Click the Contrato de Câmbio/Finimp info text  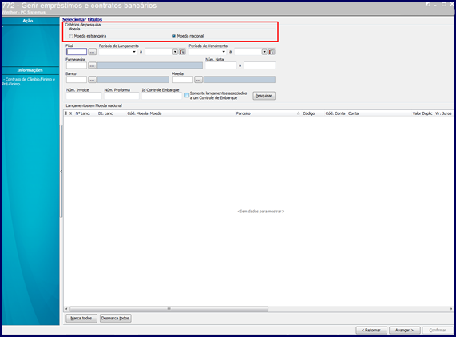click(x=29, y=81)
